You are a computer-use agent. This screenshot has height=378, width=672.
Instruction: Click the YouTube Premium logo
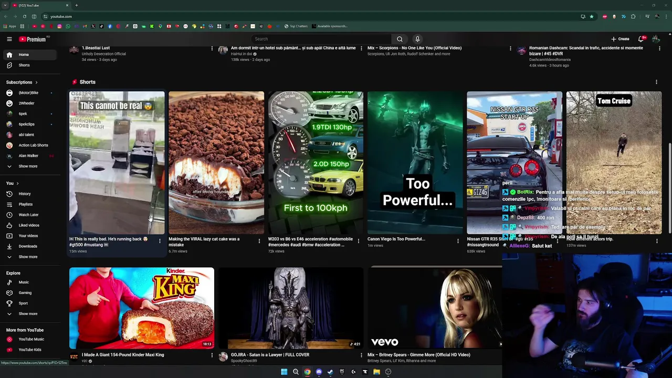34,39
